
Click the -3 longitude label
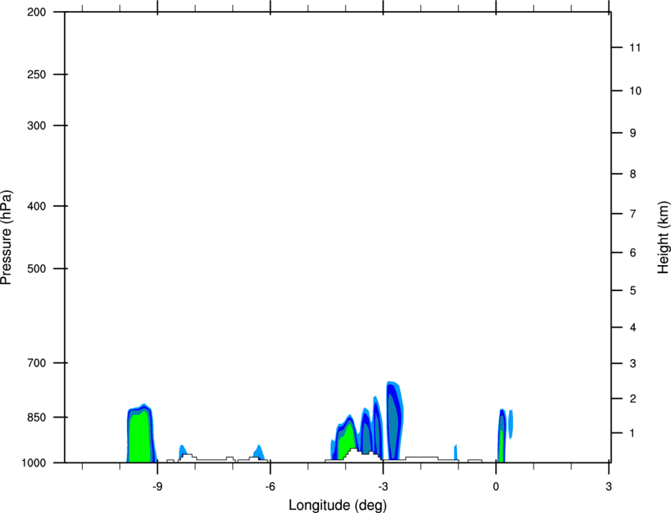tap(383, 487)
